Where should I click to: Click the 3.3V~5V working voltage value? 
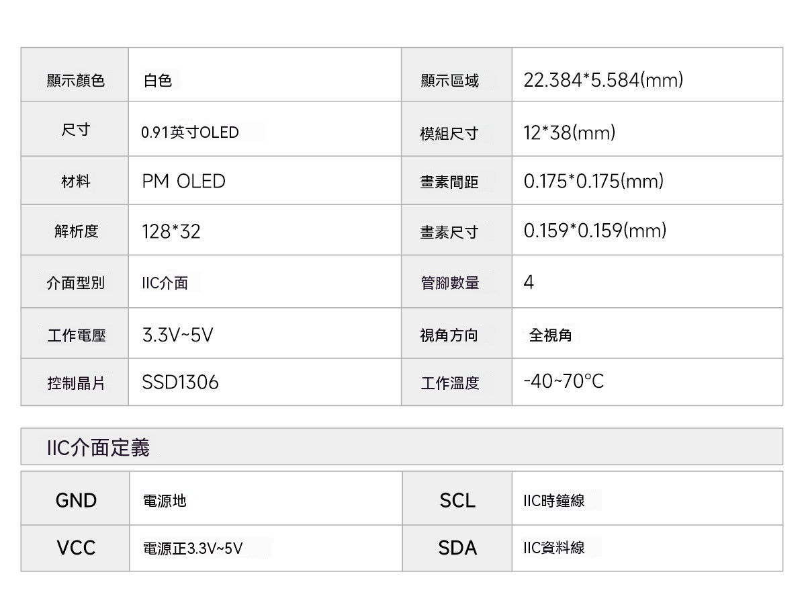(x=177, y=334)
